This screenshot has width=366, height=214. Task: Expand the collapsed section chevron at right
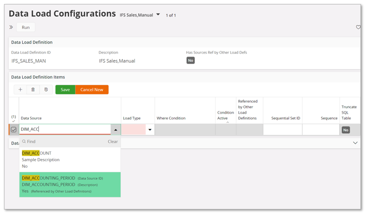point(355,143)
